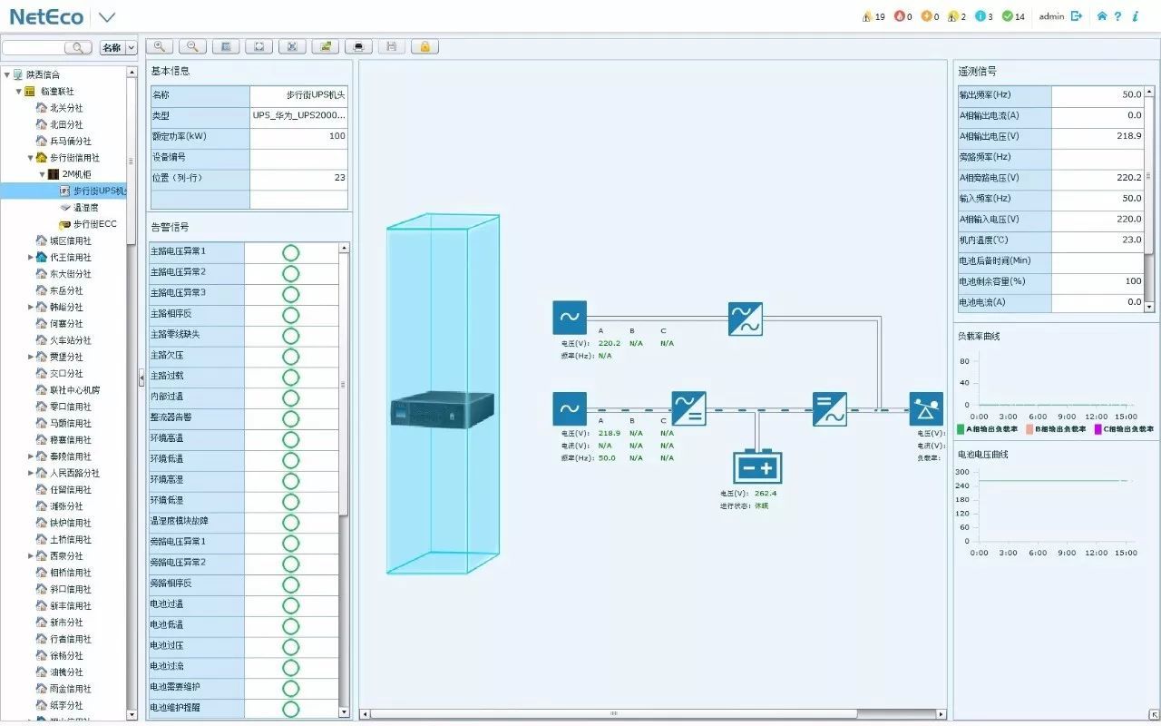
Task: Click the printer icon in toolbar
Action: 359,46
